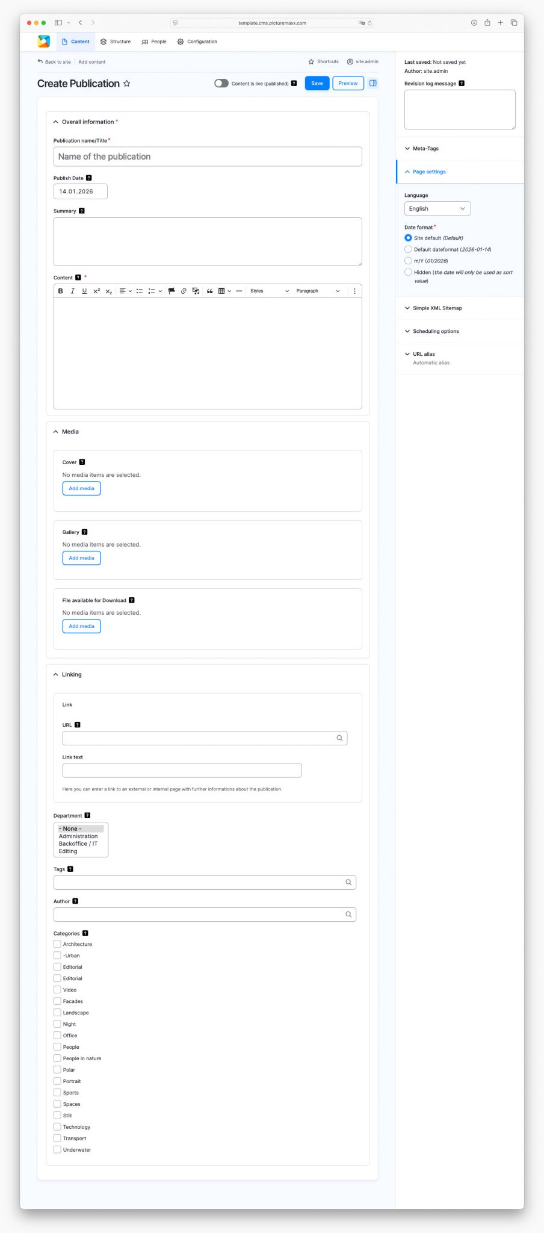Insert media via the editor's image icon
This screenshot has height=1233, width=544.
[196, 291]
